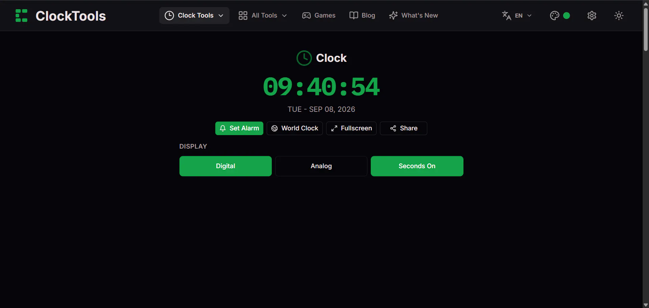Click the globe icon on World Clock

pyautogui.click(x=274, y=128)
